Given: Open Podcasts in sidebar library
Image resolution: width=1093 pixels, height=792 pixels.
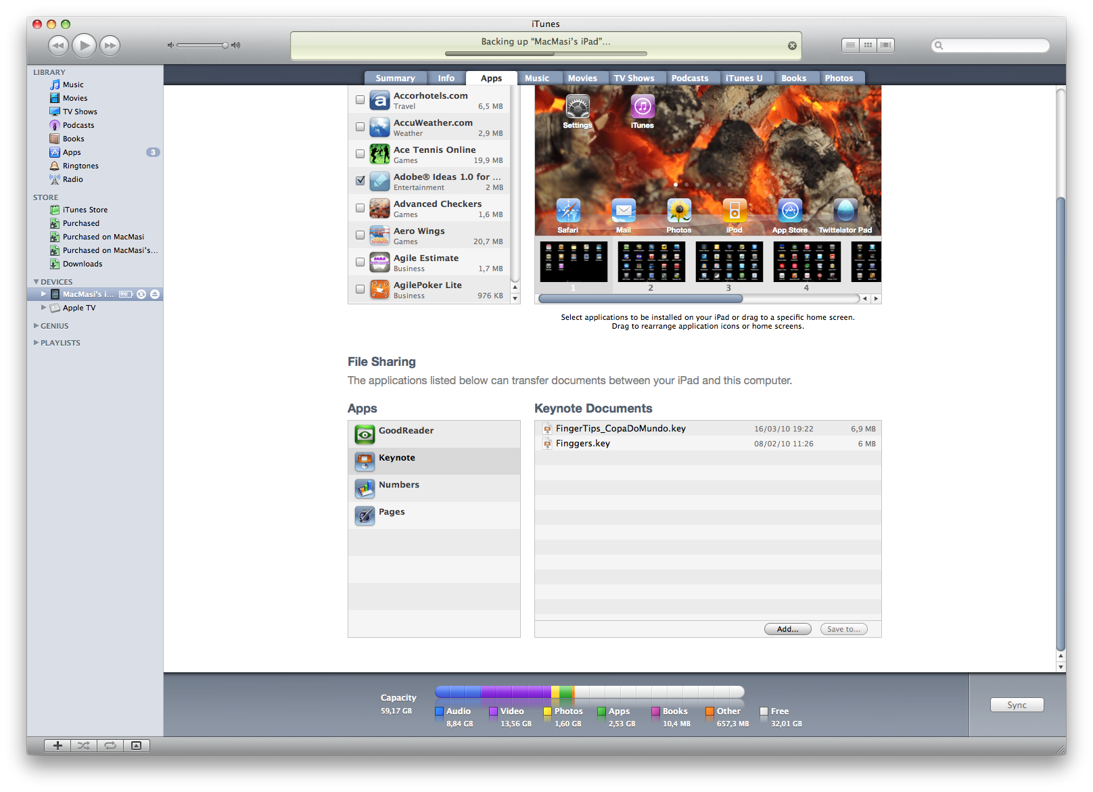Looking at the screenshot, I should [78, 125].
